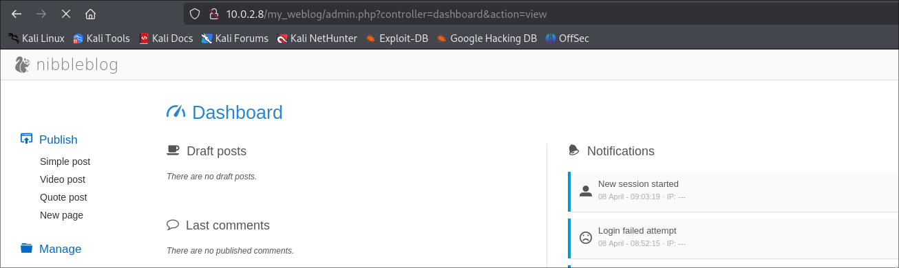Click the nibbleblog squirrel logo
The image size is (899, 268).
tap(23, 65)
